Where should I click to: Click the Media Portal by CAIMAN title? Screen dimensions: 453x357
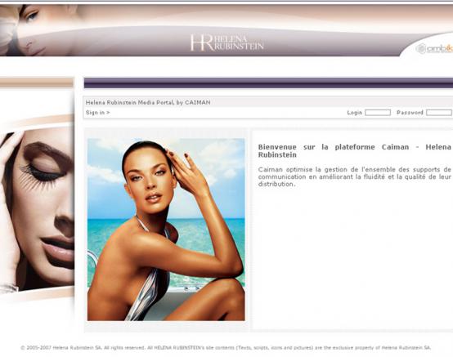[x=148, y=102]
